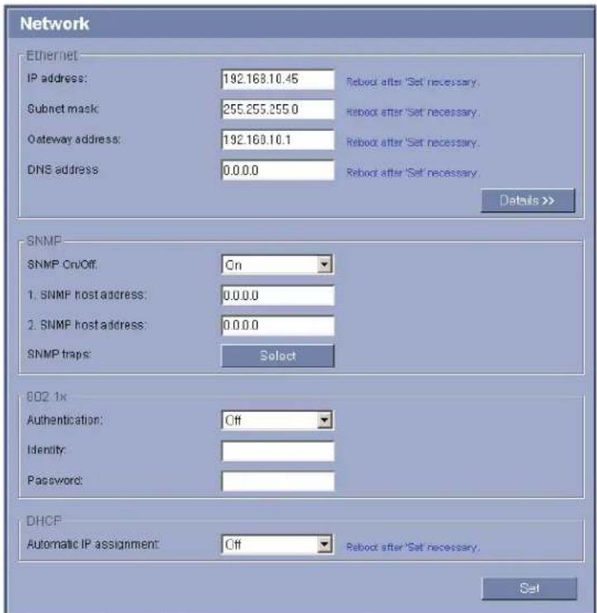597x613 pixels.
Task: Click the reboot note beside IP address
Action: [x=413, y=82]
